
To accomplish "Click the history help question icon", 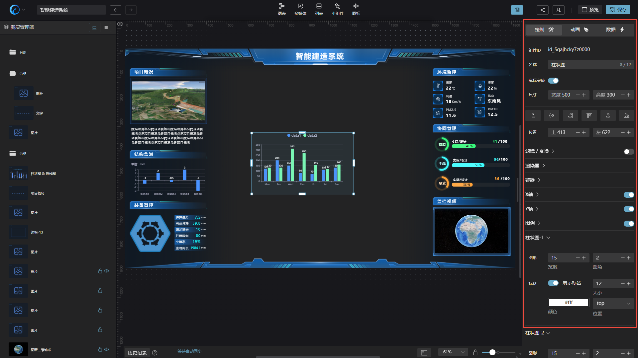I will (x=155, y=353).
